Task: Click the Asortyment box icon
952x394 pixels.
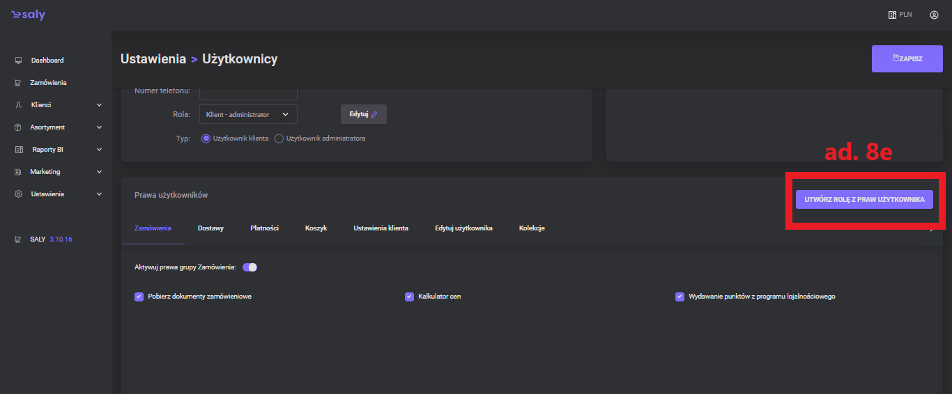Action: (x=19, y=127)
